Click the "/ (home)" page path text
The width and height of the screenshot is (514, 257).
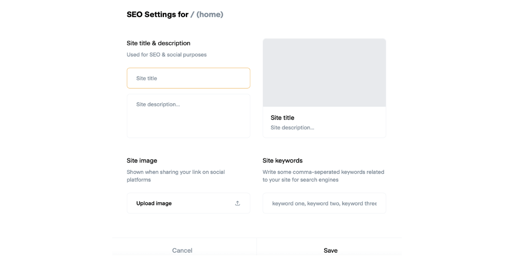point(207,15)
